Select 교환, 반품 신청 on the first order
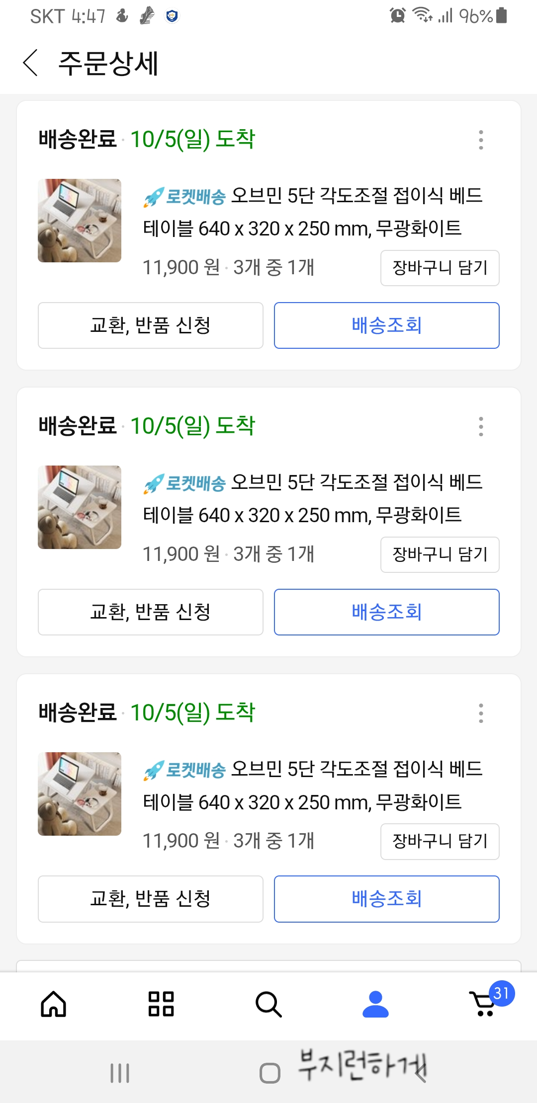 [151, 325]
